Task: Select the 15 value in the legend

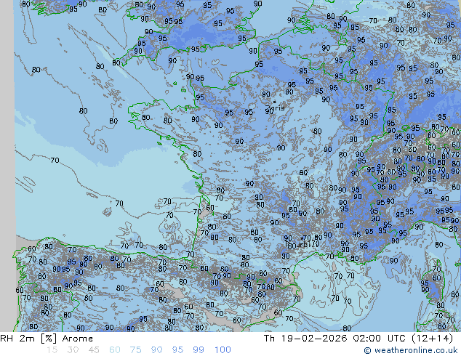Action: point(52,350)
